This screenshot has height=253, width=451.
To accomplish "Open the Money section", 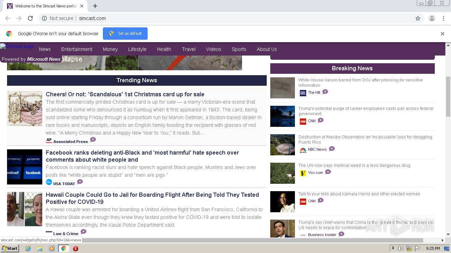I will (x=110, y=49).
